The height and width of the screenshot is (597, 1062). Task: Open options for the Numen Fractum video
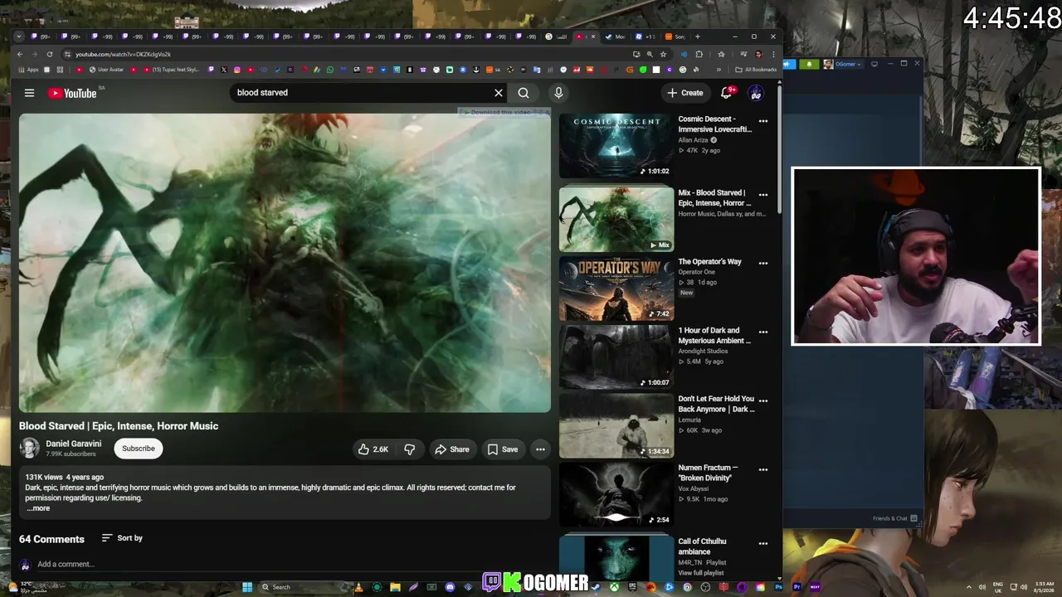pos(763,469)
